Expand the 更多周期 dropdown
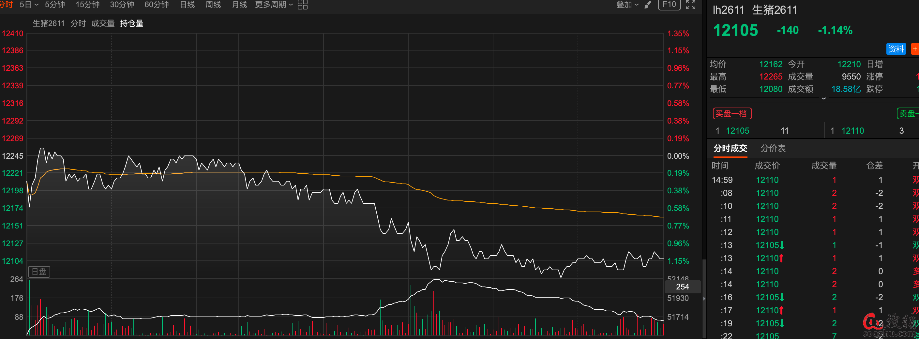 tap(274, 5)
